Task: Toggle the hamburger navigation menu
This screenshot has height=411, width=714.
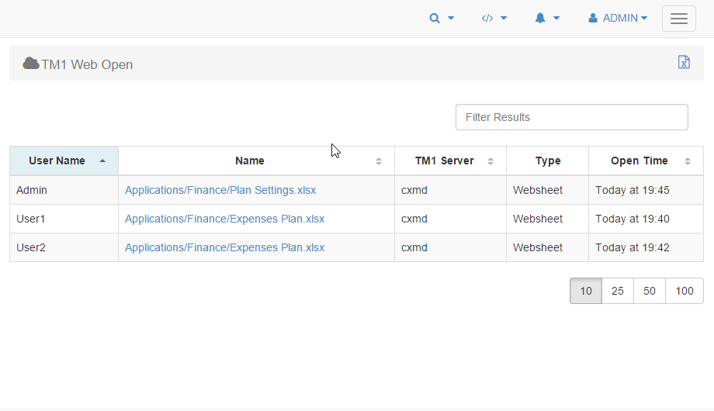Action: pyautogui.click(x=678, y=19)
